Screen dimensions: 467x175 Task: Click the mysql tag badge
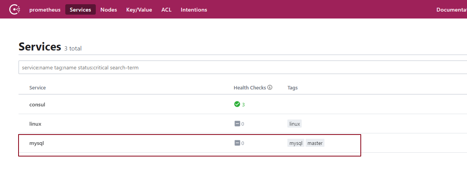point(296,143)
